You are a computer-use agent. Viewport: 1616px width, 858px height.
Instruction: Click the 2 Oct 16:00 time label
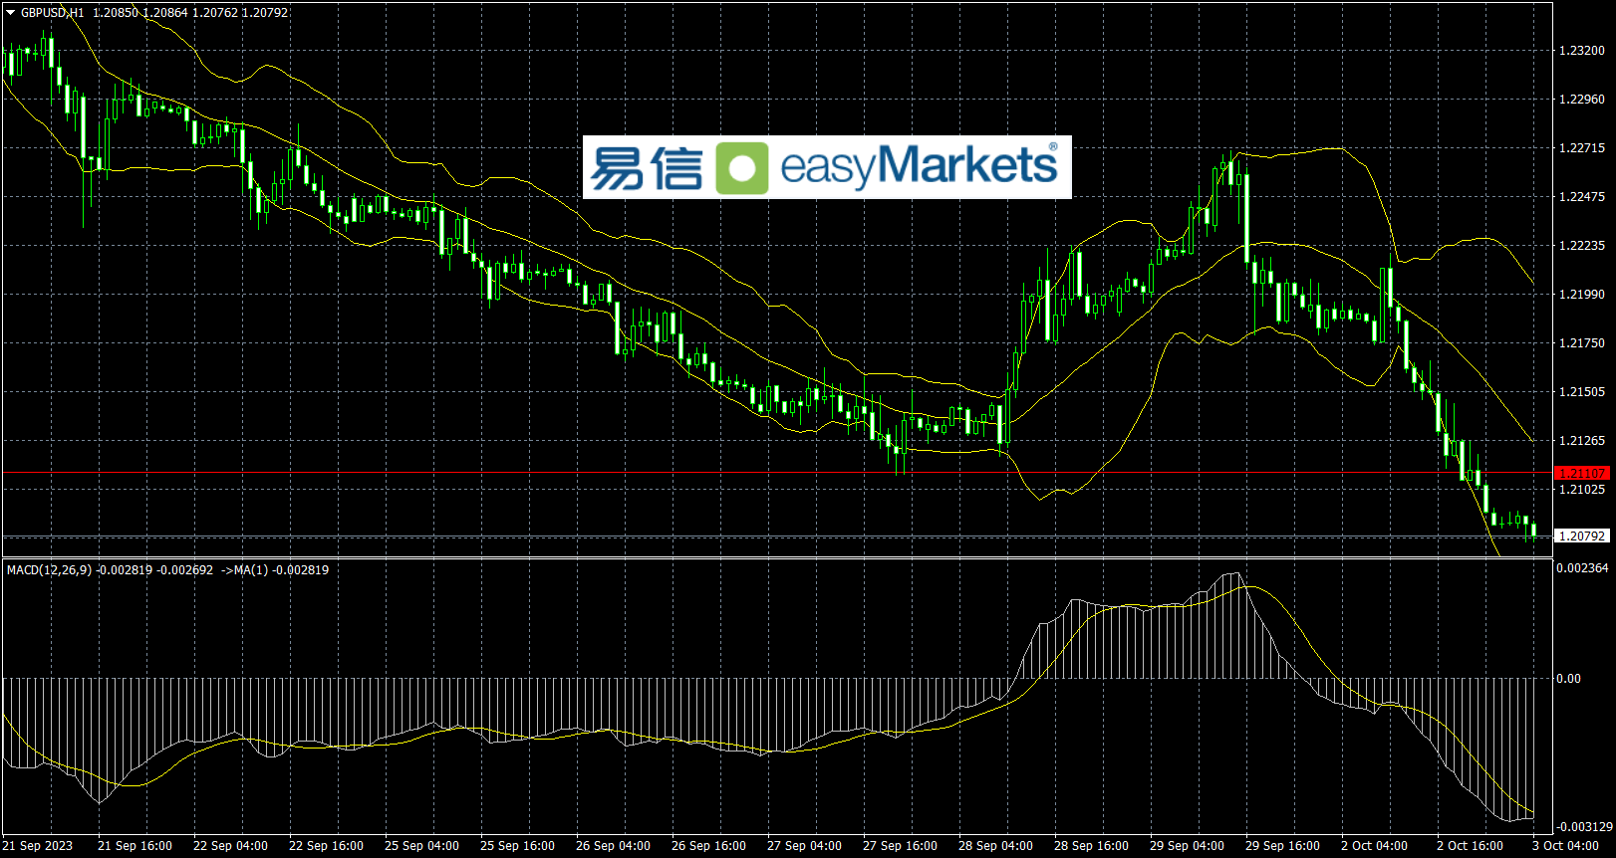[1470, 846]
